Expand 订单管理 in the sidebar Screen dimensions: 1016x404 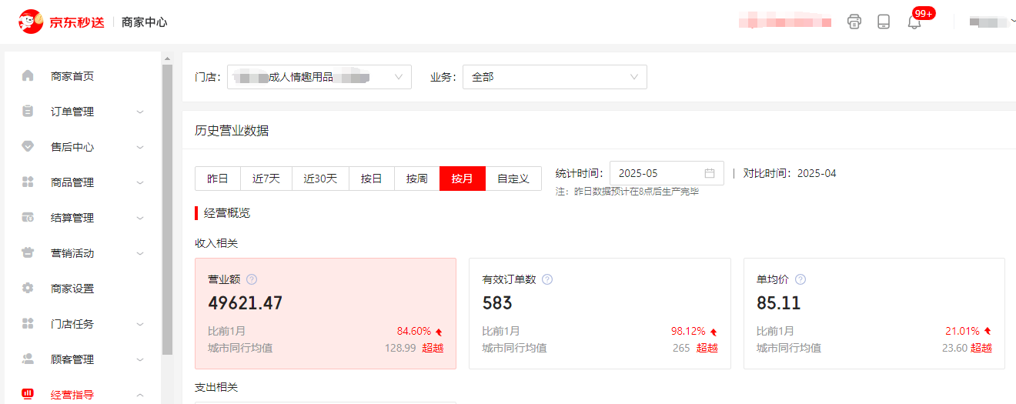pos(82,112)
